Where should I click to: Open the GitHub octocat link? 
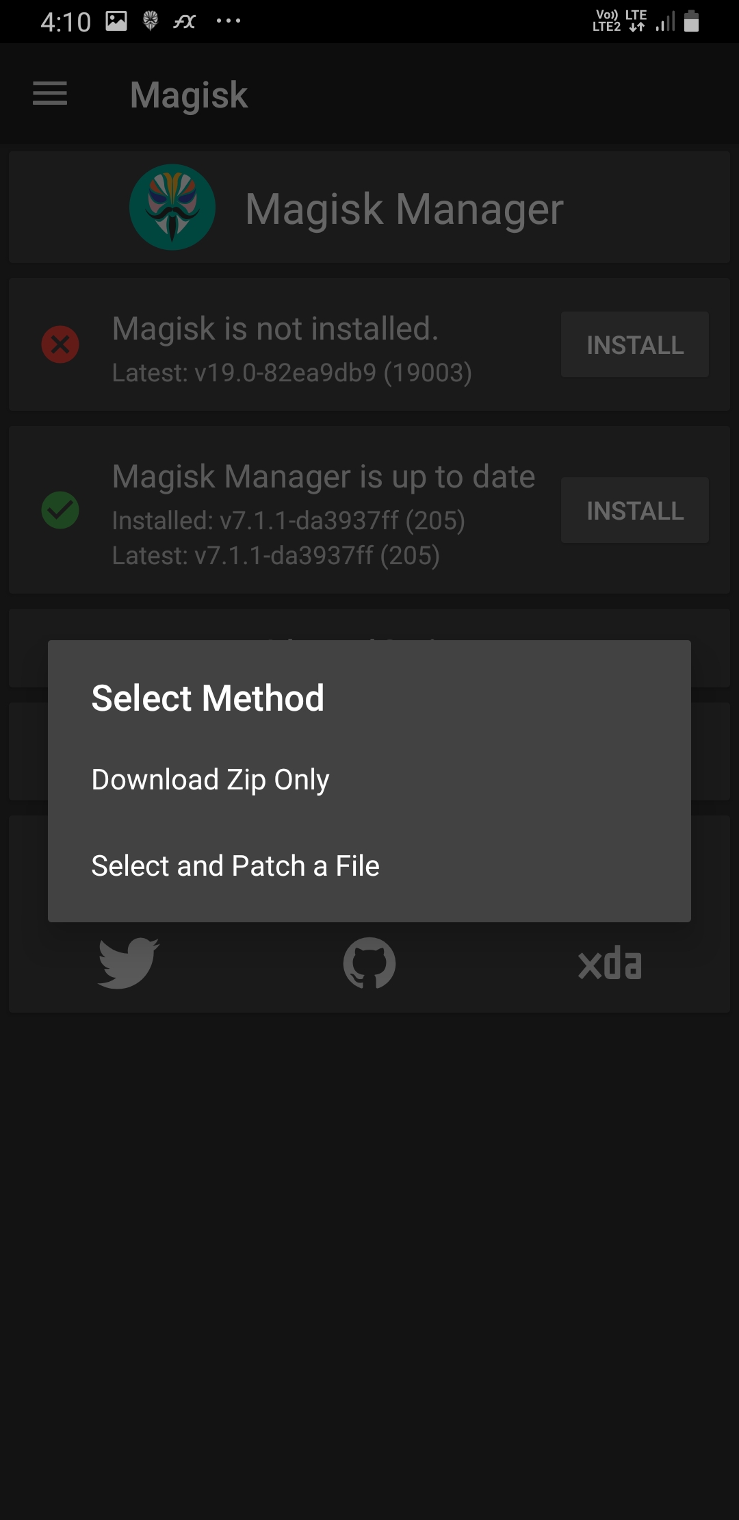(x=369, y=963)
